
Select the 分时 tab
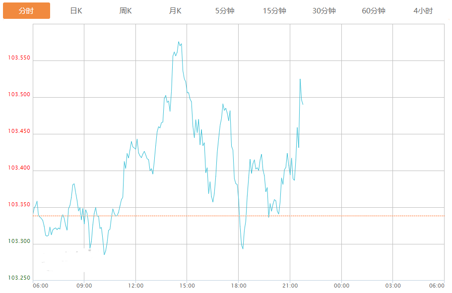point(26,11)
